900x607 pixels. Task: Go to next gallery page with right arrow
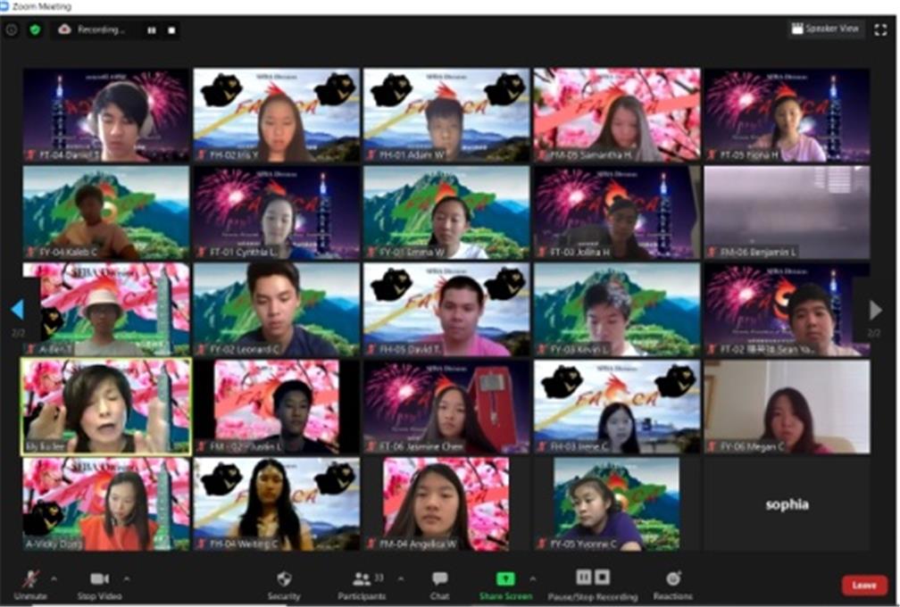click(875, 310)
